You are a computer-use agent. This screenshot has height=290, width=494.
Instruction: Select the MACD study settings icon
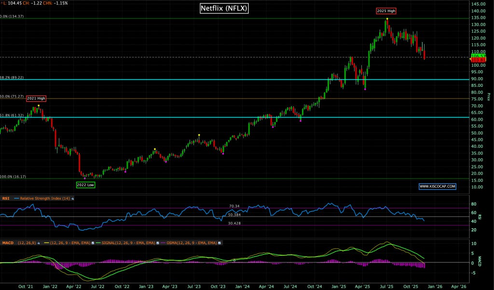(x=38, y=243)
